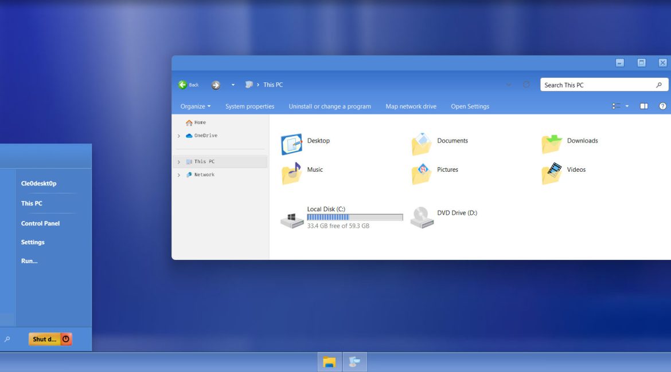Toggle the preview pane button

point(644,106)
